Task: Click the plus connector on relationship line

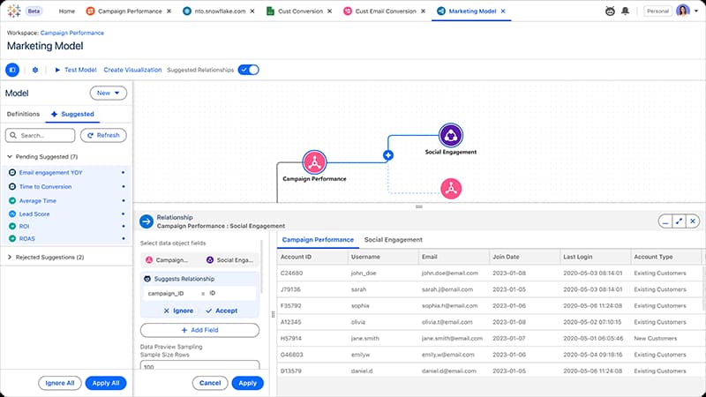Action: [387, 154]
